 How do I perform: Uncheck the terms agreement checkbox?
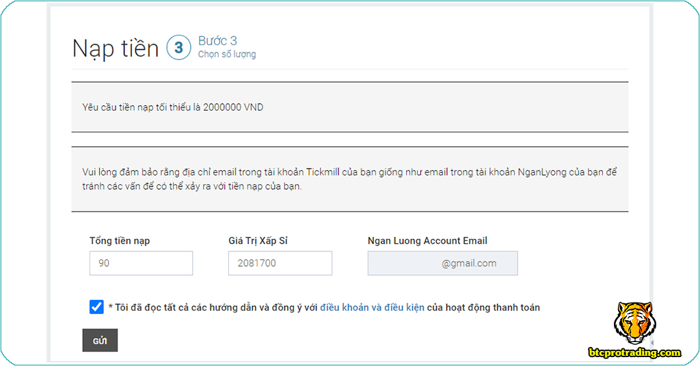tap(96, 307)
